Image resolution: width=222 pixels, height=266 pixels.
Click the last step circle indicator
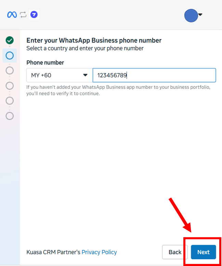10,116
